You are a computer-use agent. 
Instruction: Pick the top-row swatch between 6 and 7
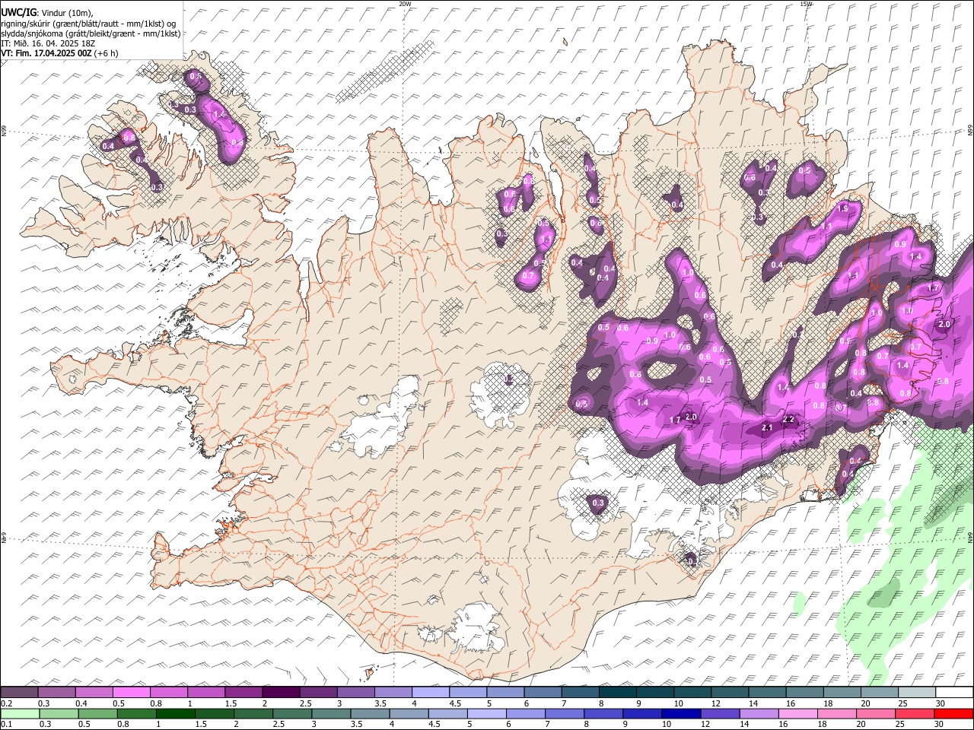(541, 692)
